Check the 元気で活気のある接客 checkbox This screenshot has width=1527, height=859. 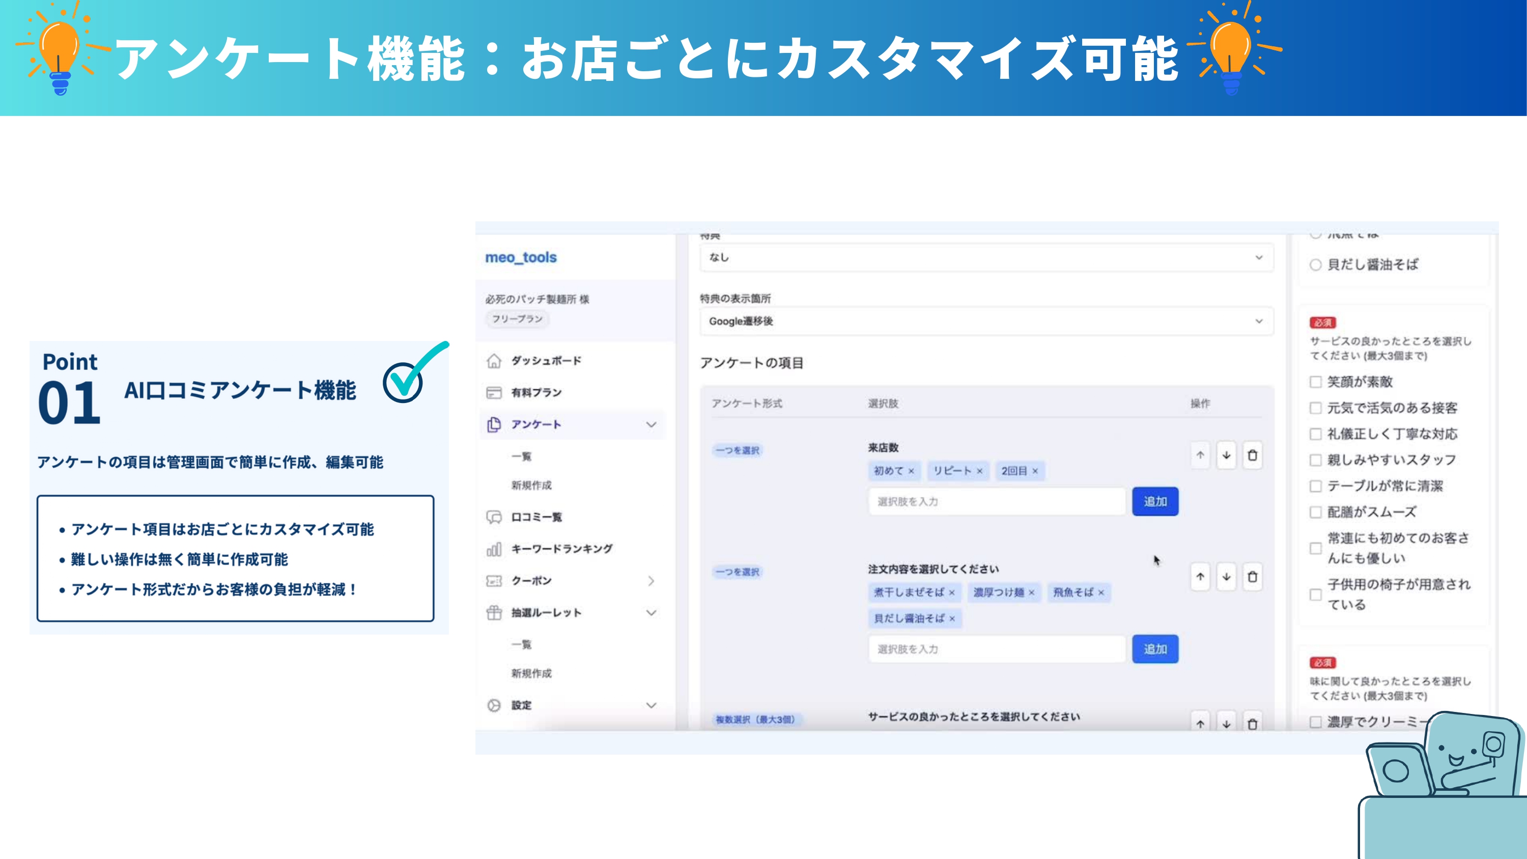coord(1316,408)
